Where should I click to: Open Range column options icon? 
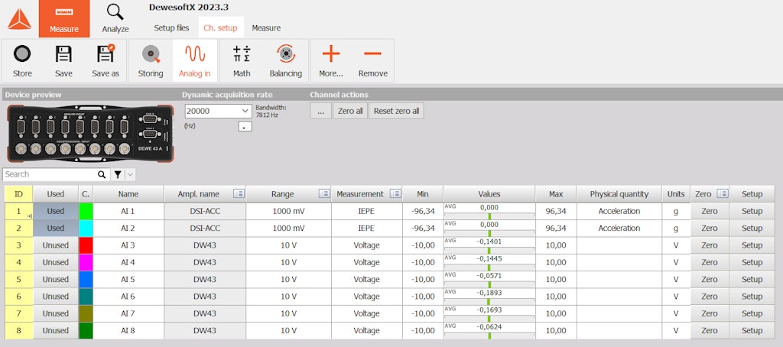click(324, 193)
